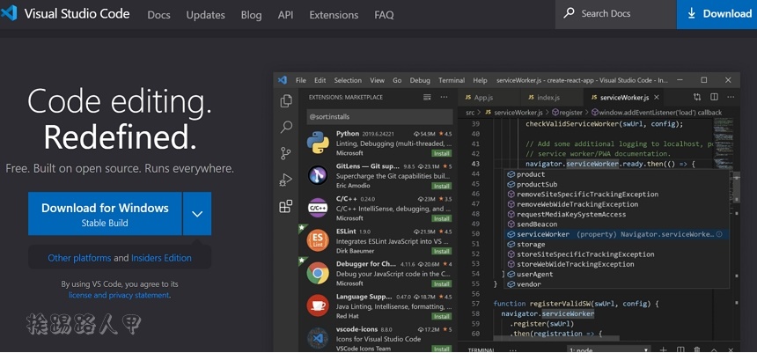Click the extensions filter list icon

pos(427,97)
